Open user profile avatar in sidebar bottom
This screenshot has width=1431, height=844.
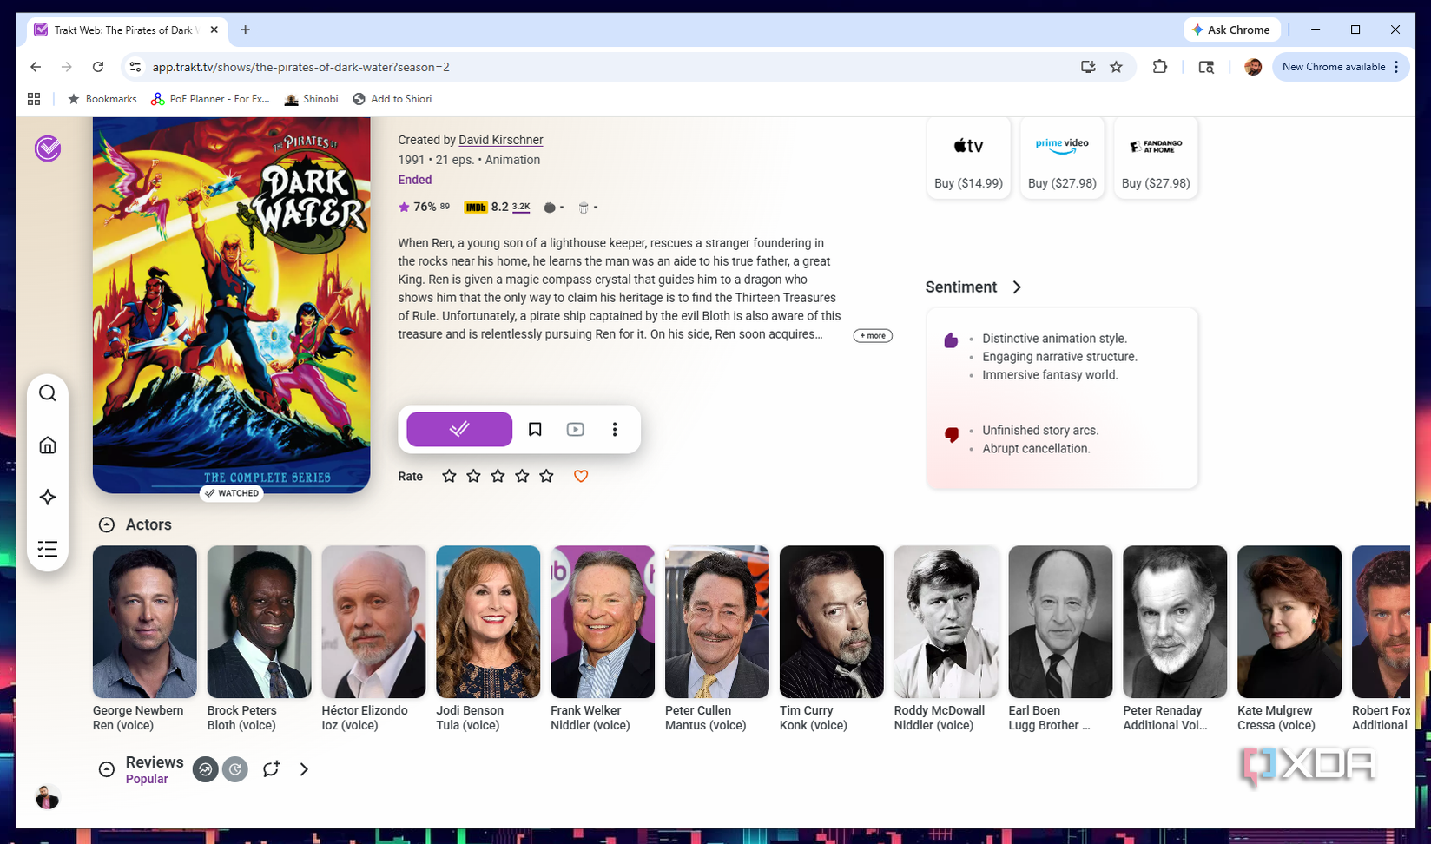point(47,796)
